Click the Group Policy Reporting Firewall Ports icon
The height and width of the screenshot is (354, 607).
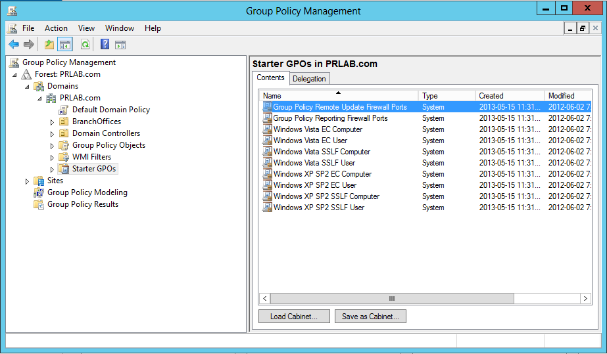pos(267,118)
